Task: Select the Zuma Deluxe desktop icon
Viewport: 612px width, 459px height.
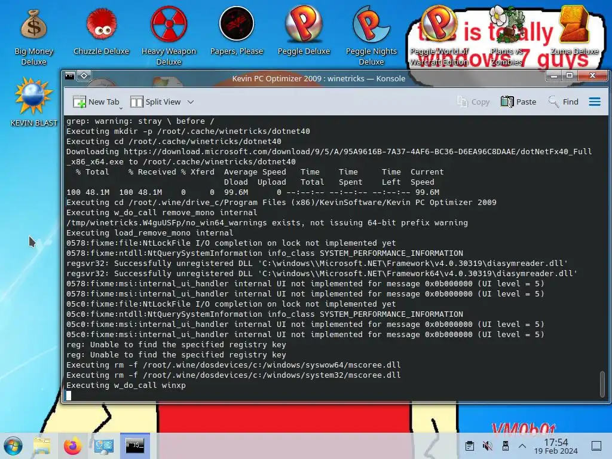Action: (574, 31)
